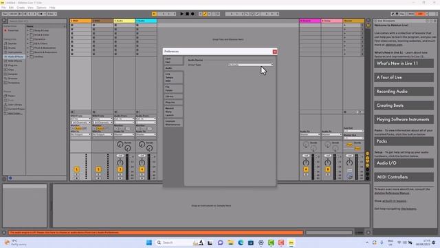Open the Licenses Maintenance preferences tab
The height and width of the screenshot is (248, 440).
[x=173, y=123]
